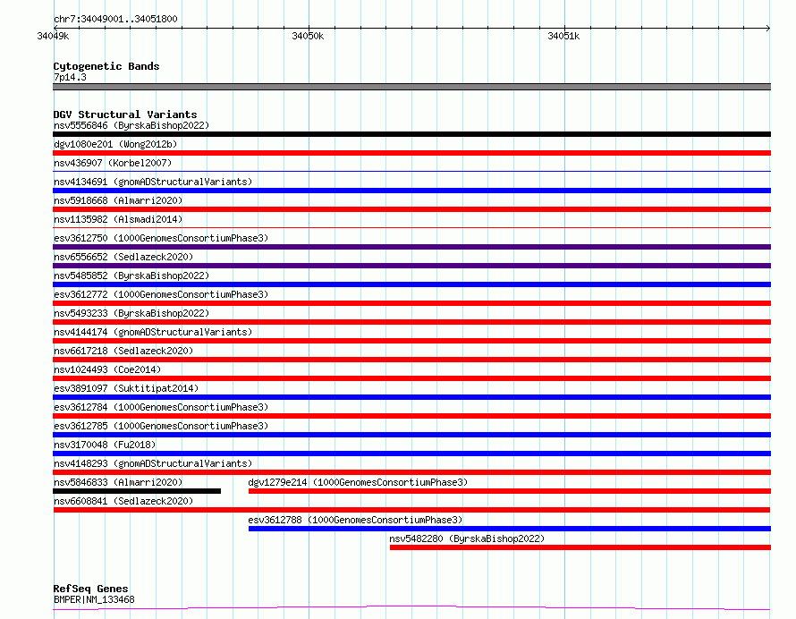Viewport: 796px width, 619px height.
Task: Select nsv5482280 (ByrskaBishop2022) label
Action: (467, 538)
